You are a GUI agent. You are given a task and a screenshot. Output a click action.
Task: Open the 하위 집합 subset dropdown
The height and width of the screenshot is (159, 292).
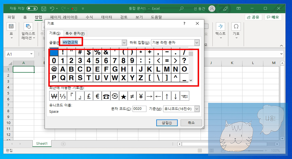click(197, 43)
